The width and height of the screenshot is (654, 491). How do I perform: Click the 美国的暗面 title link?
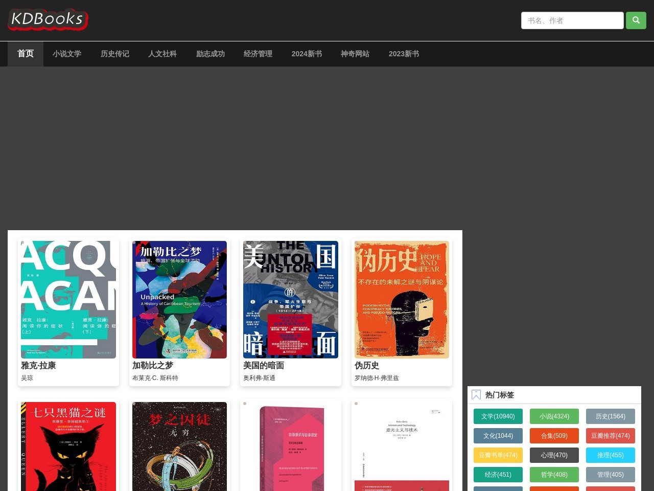click(x=264, y=365)
